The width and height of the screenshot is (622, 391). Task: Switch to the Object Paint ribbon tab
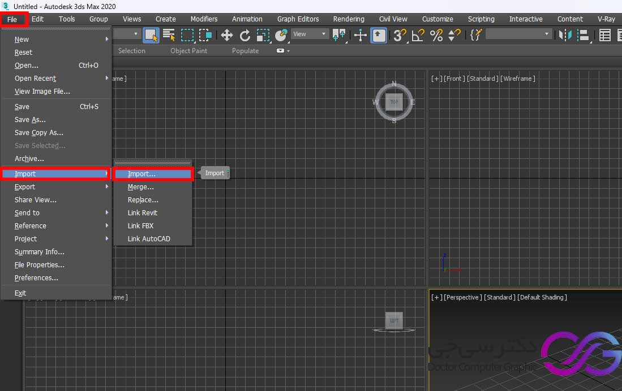[189, 51]
